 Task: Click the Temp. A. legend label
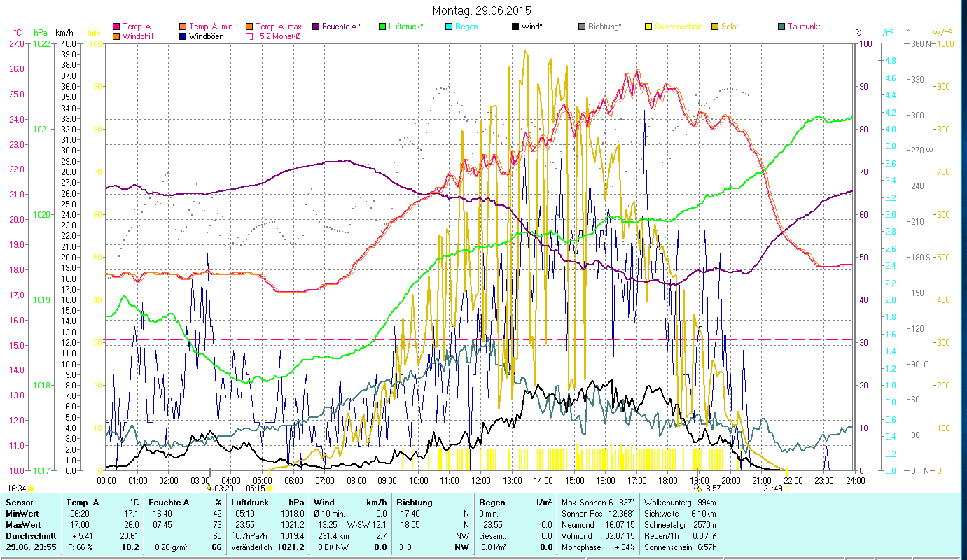tap(137, 27)
